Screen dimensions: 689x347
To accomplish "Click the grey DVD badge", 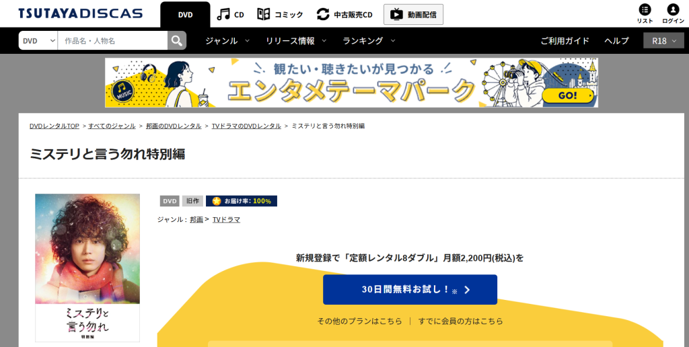I will coord(170,201).
